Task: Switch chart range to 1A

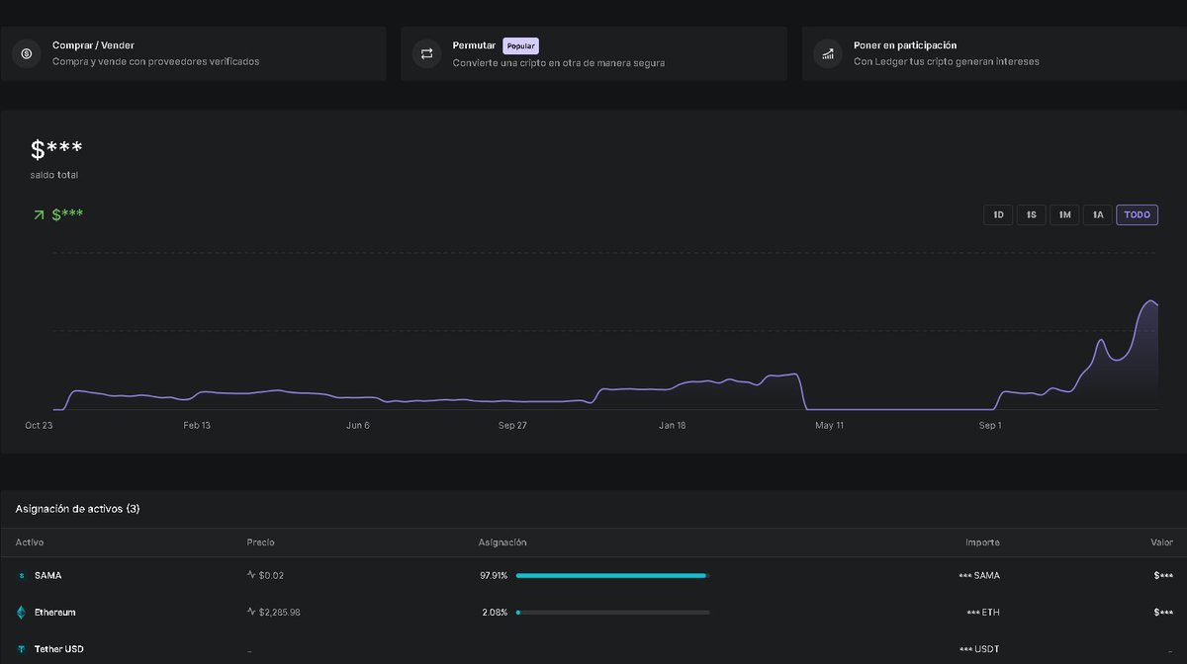Action: tap(1098, 214)
